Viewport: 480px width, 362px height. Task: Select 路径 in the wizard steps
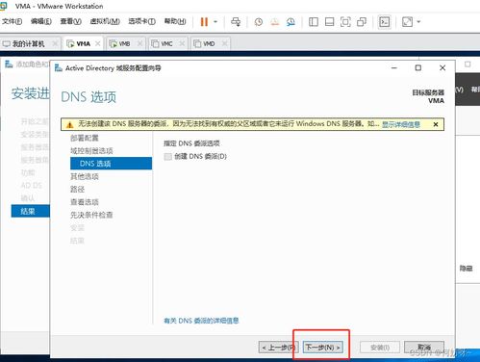click(78, 190)
